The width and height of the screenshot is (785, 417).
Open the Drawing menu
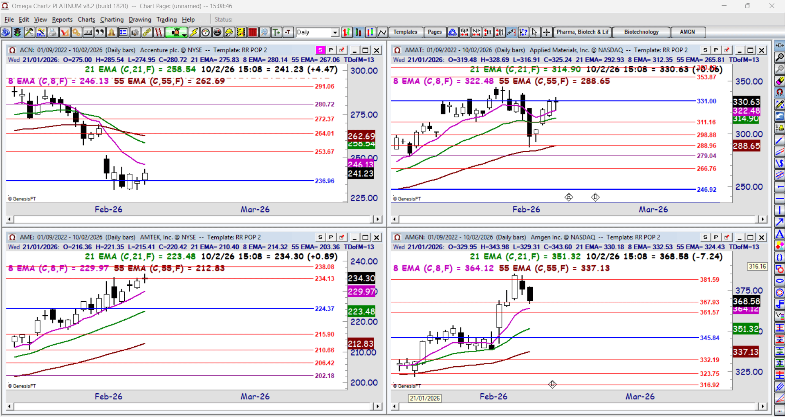point(140,20)
